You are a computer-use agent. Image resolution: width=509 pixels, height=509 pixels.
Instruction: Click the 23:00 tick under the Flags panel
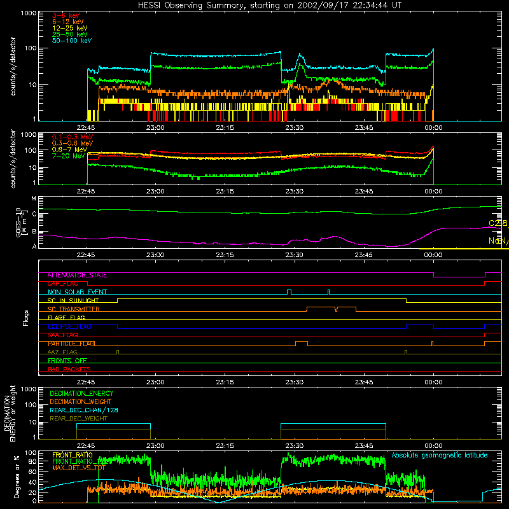click(155, 382)
